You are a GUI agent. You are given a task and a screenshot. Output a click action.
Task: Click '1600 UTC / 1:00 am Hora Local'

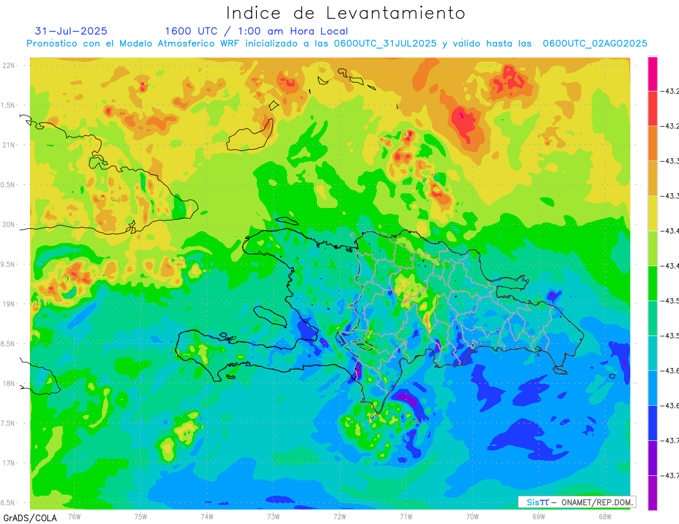coord(256,31)
